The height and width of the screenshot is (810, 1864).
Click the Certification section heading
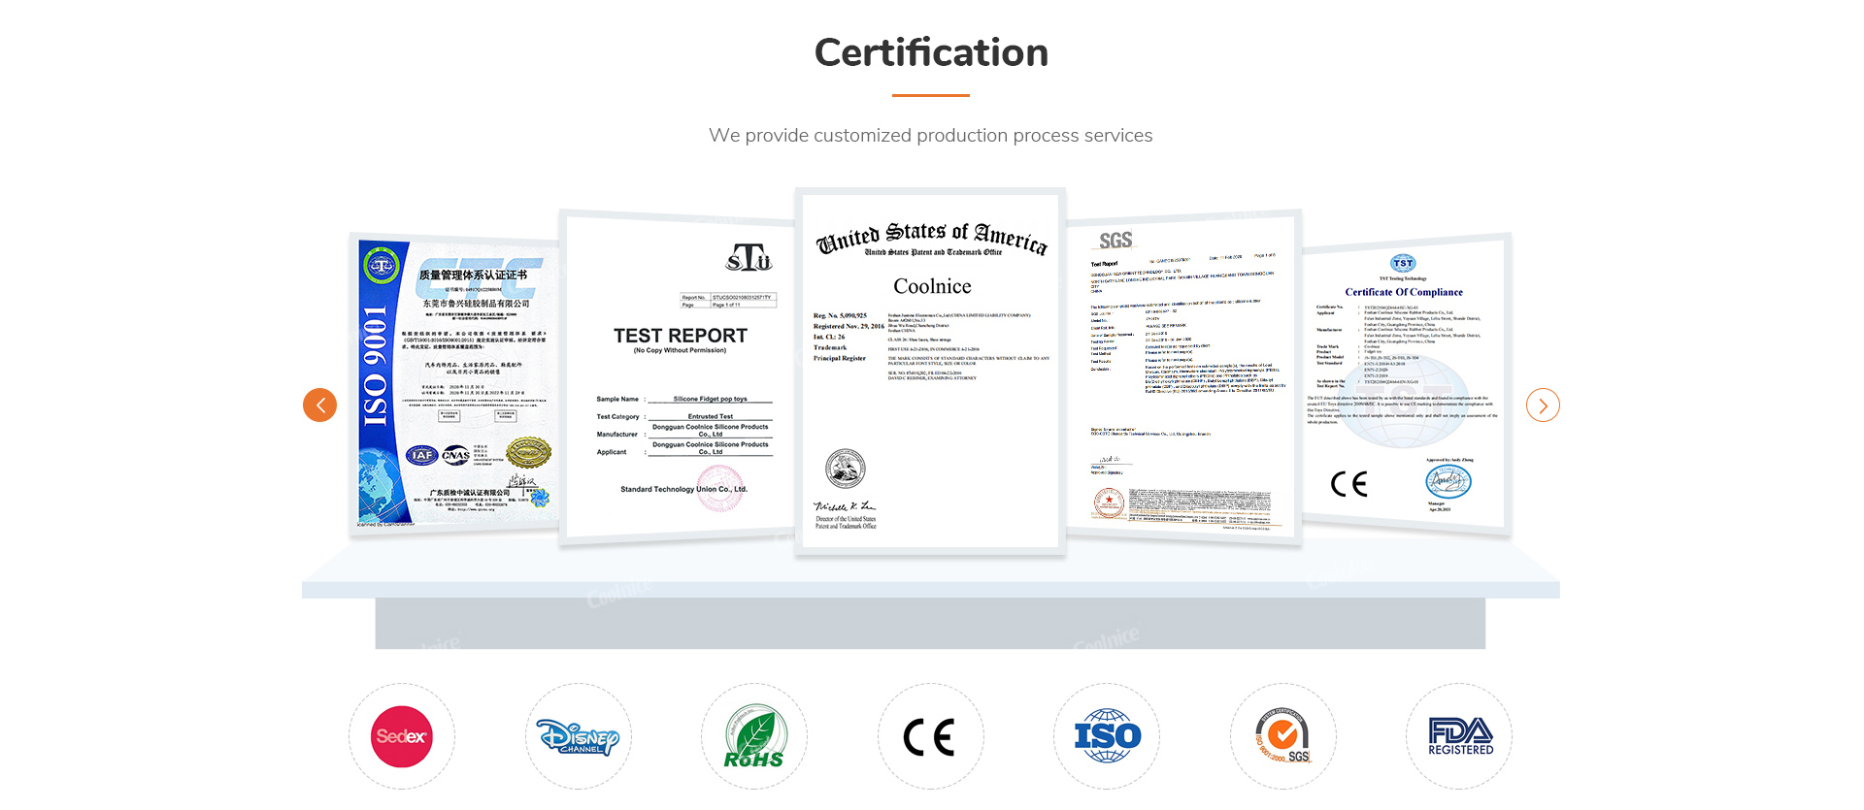click(930, 52)
